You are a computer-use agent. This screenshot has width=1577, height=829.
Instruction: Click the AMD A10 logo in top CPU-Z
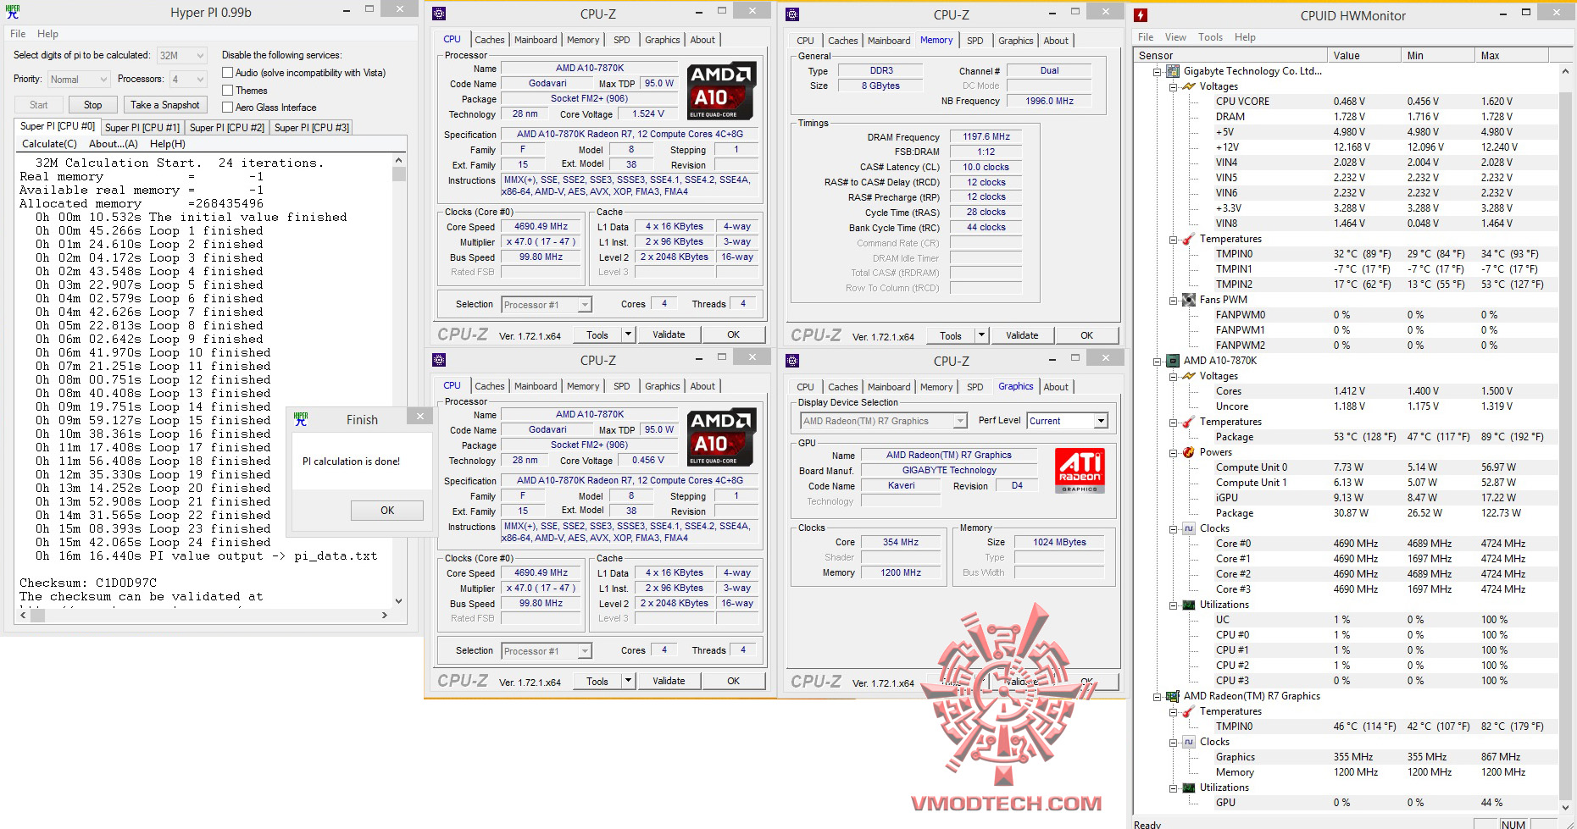(x=721, y=91)
